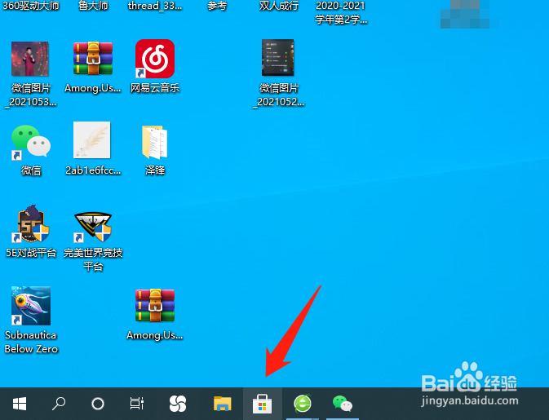549x420 pixels.
Task: Select the 微信 desktop shortcut
Action: pyautogui.click(x=31, y=150)
